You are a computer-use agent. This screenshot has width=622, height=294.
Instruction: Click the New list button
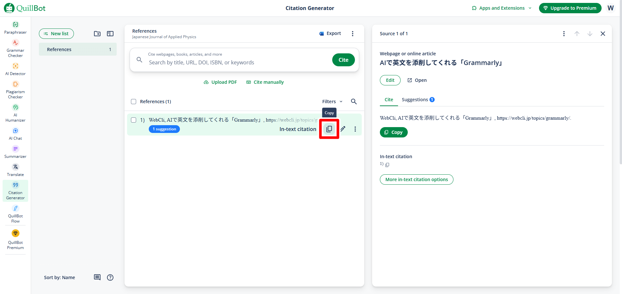[x=56, y=34]
